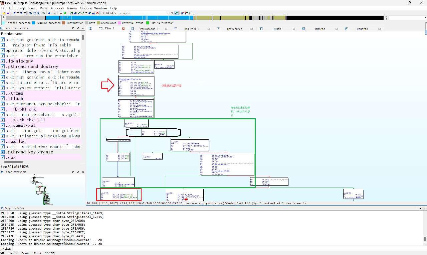Click the Open file toolbar icon

click(4, 13)
